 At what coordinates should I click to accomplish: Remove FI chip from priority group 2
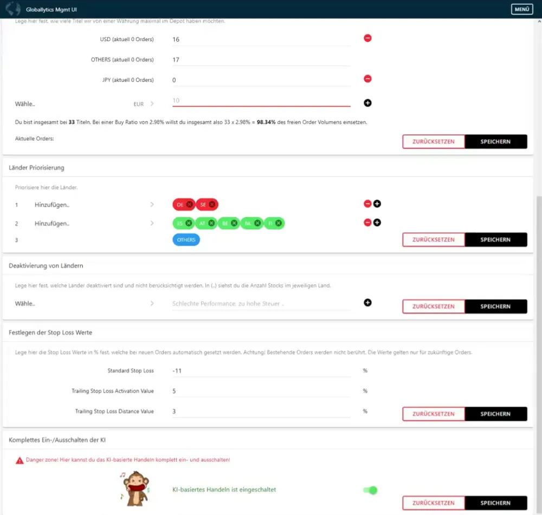tap(279, 223)
